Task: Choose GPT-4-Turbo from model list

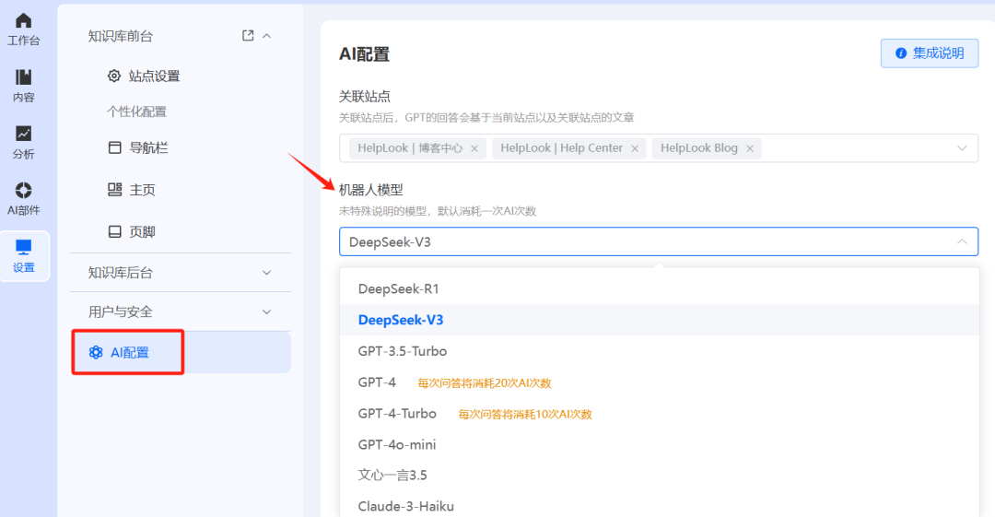Action: click(x=660, y=413)
